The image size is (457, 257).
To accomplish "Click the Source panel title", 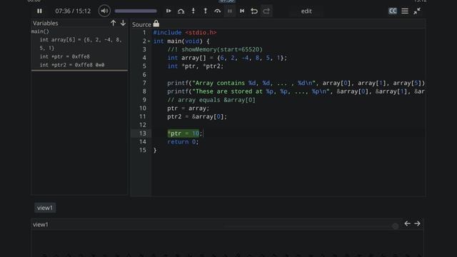I will click(x=141, y=24).
